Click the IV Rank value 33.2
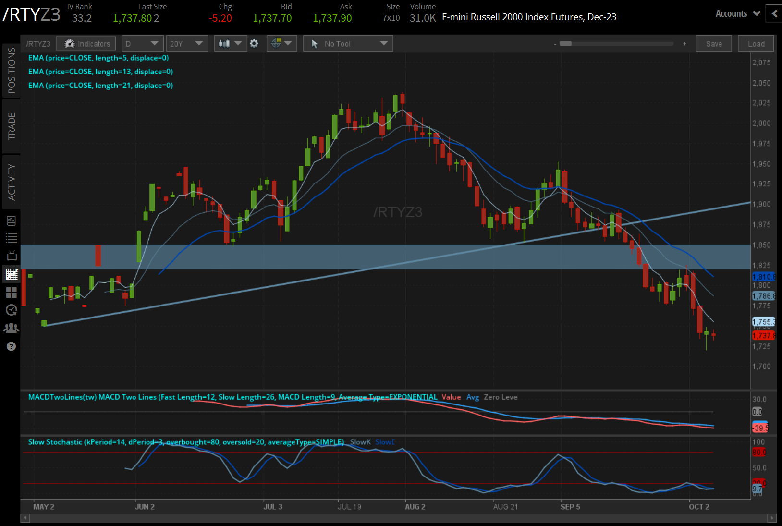The image size is (782, 526). [x=82, y=18]
